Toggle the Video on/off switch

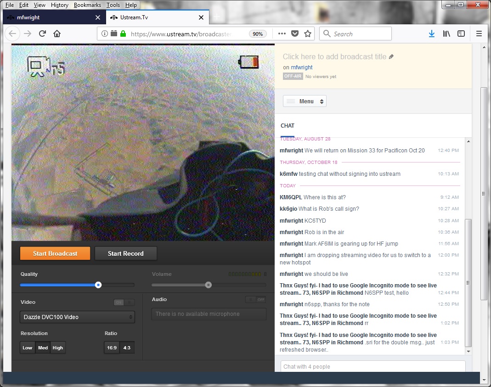coord(124,302)
